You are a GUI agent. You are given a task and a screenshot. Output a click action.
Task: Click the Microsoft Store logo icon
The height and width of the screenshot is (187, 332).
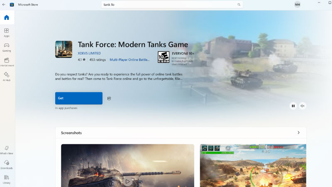(12, 5)
